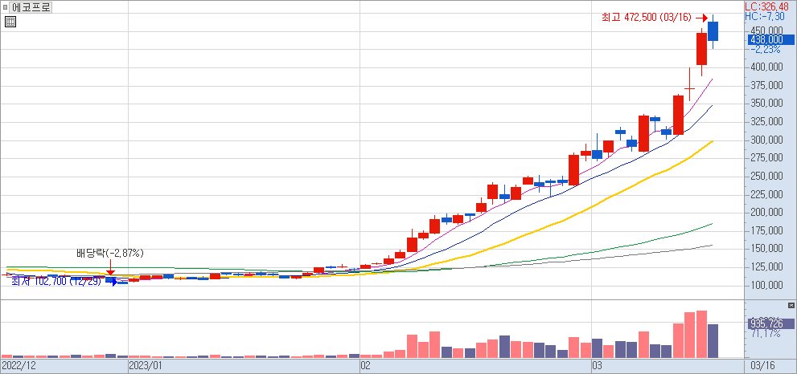Click the 2023/01 date axis label
The height and width of the screenshot is (374, 797).
[x=144, y=365]
